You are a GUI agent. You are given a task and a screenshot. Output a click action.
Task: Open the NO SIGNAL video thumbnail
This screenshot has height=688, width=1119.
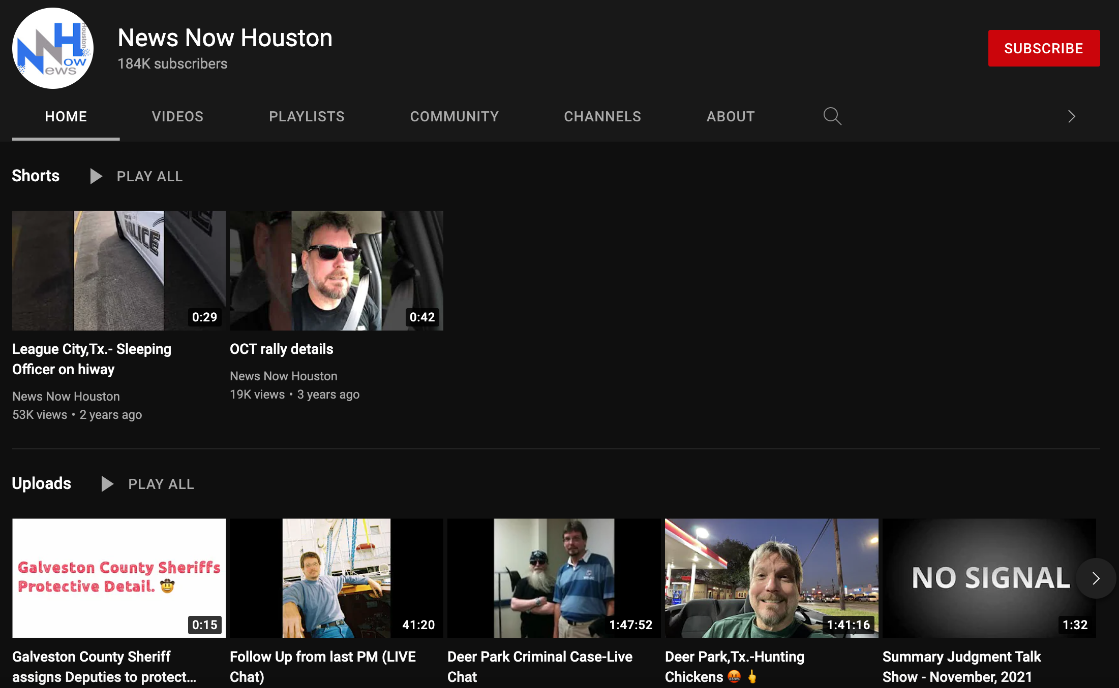point(989,578)
